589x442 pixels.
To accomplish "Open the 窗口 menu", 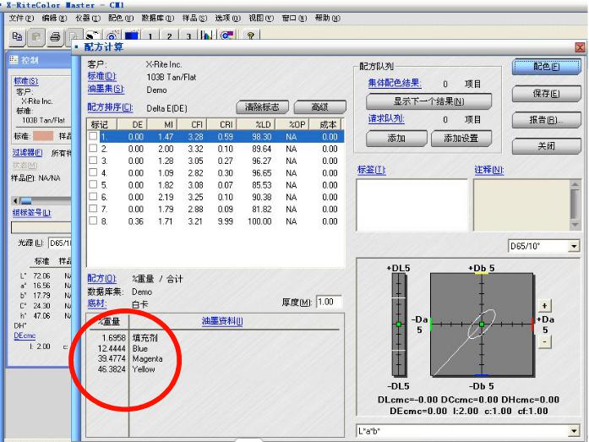I will (x=294, y=18).
